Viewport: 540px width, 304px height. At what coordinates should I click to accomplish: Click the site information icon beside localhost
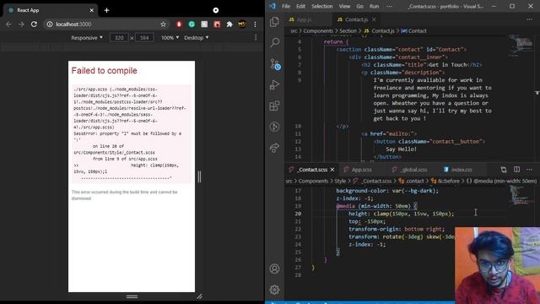[x=50, y=24]
